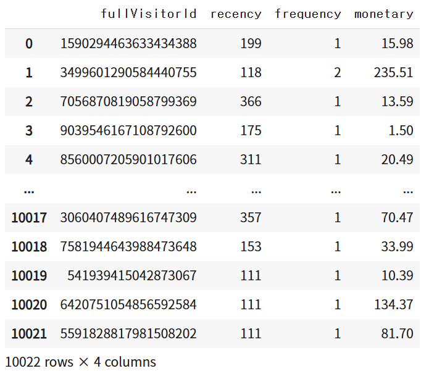Click monetary value 13.59
Viewport: 429px width, 371px height.
(398, 101)
